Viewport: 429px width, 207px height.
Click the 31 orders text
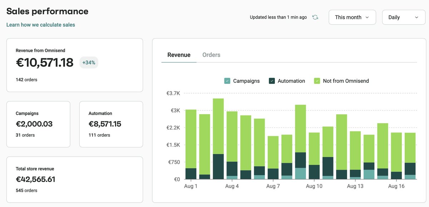25,135
